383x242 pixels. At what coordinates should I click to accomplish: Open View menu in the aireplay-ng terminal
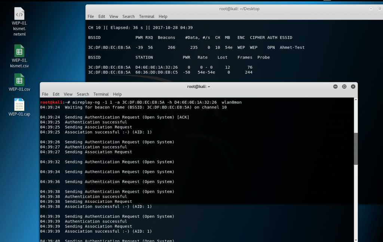click(68, 94)
